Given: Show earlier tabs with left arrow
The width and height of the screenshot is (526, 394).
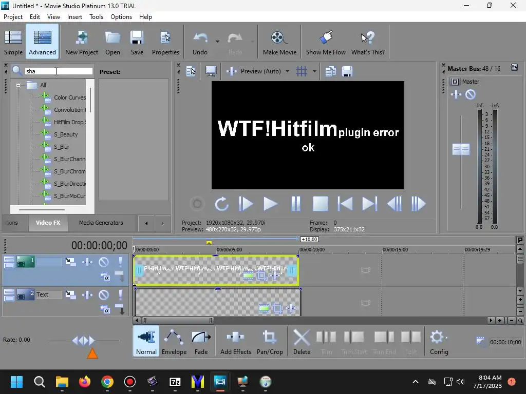Looking at the screenshot, I should pos(146,223).
